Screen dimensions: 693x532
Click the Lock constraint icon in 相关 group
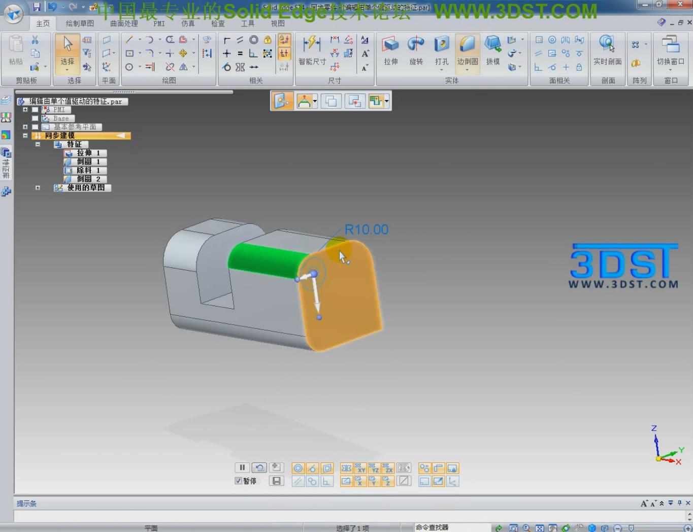coord(268,40)
